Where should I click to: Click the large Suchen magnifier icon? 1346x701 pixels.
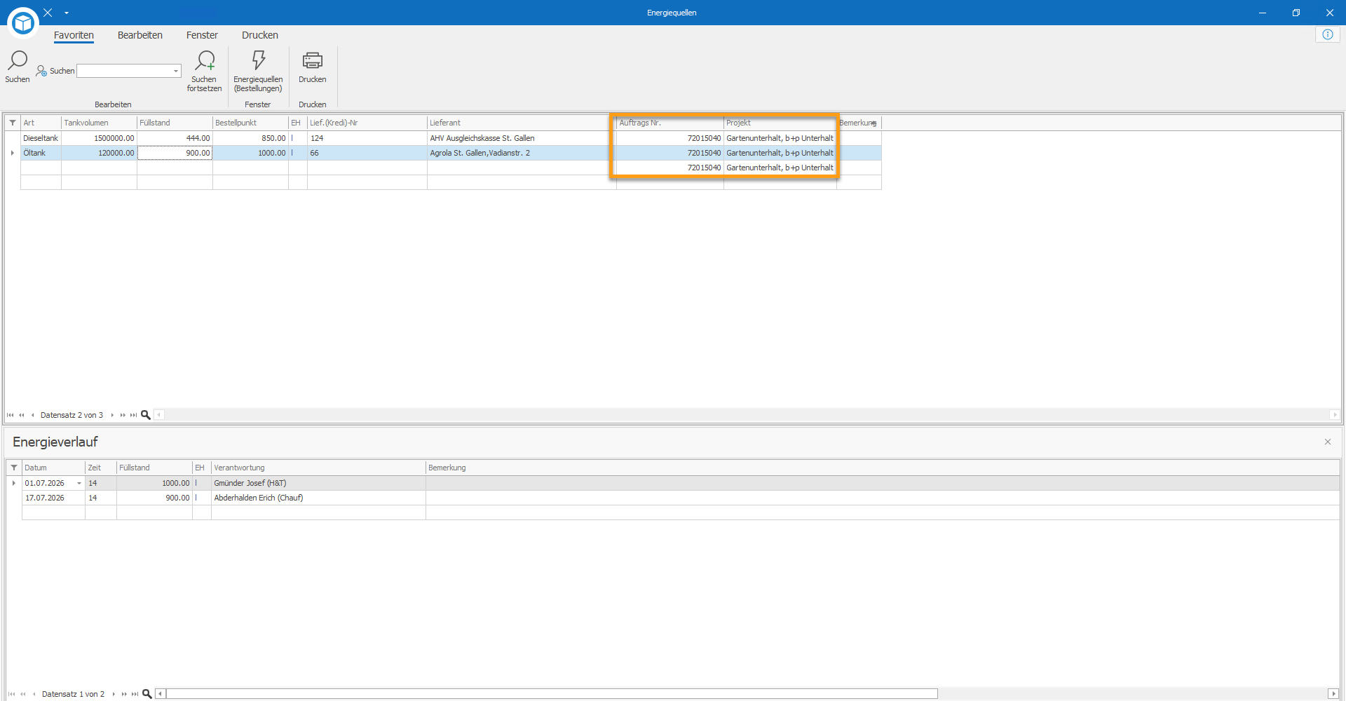click(x=18, y=61)
